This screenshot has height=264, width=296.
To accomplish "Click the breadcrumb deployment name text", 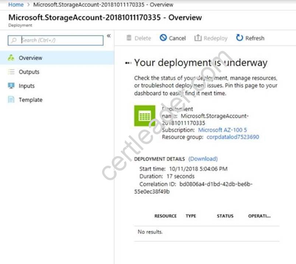I will [x=103, y=4].
